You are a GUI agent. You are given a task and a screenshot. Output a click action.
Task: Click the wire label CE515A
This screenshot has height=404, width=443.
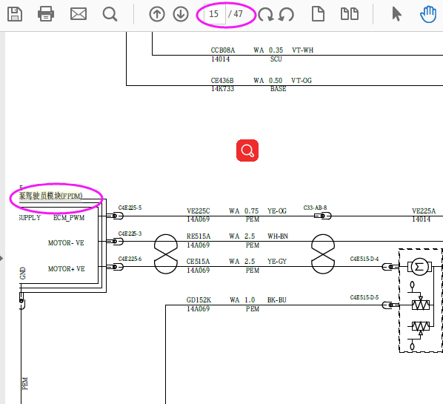pyautogui.click(x=198, y=262)
